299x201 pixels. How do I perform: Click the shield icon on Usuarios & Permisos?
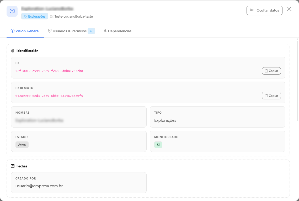coord(50,31)
